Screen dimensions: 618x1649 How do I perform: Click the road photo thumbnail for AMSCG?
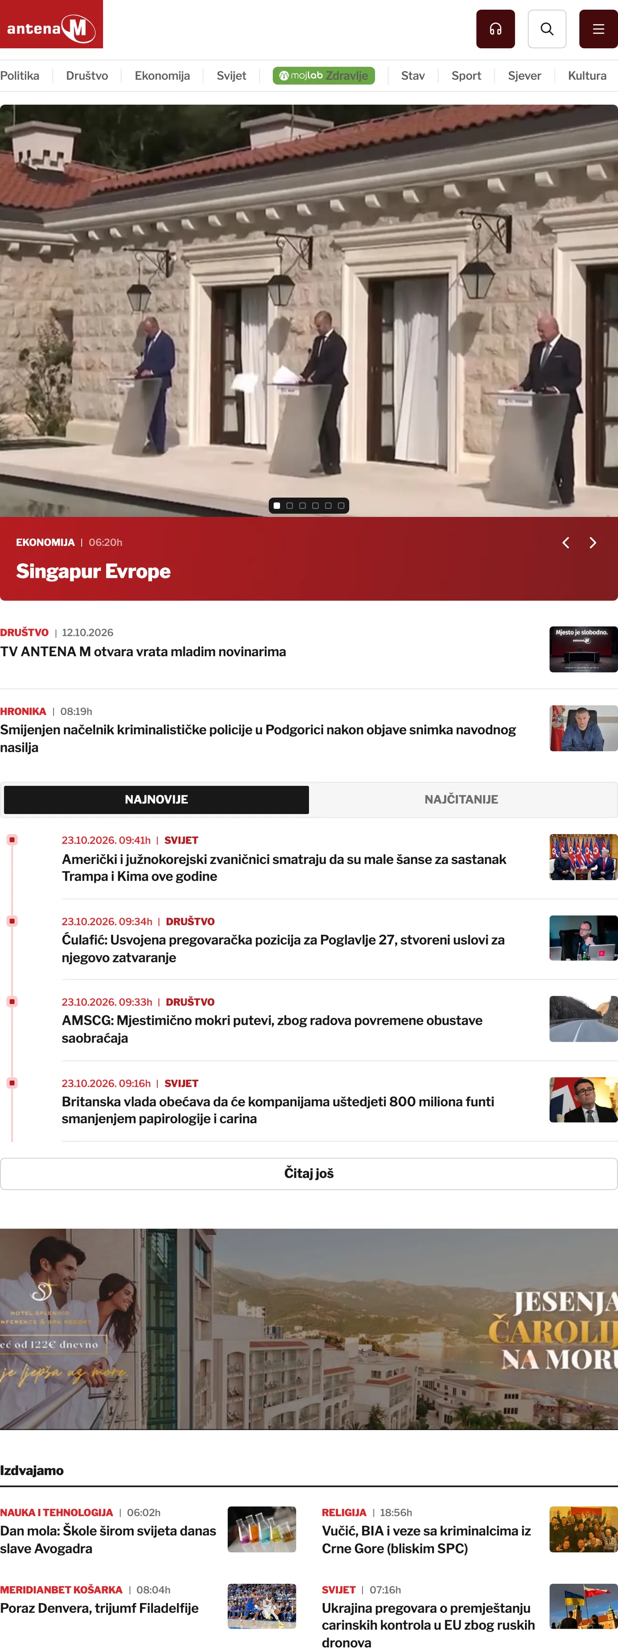[583, 1019]
